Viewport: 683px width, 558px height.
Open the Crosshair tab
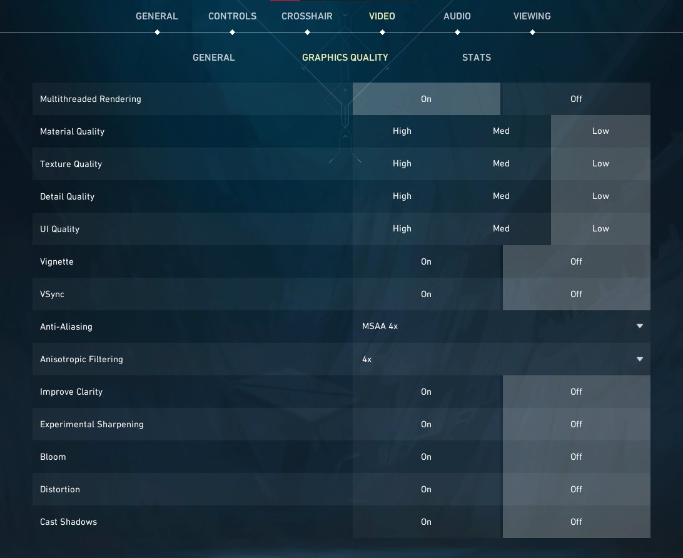coord(307,16)
